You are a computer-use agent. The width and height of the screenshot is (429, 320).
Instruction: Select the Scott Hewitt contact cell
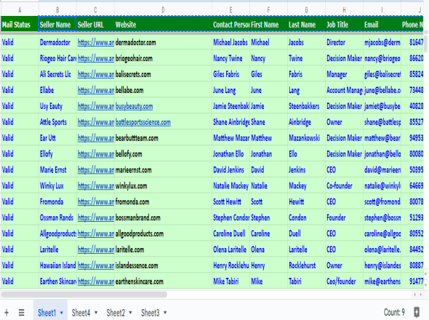[231, 201]
